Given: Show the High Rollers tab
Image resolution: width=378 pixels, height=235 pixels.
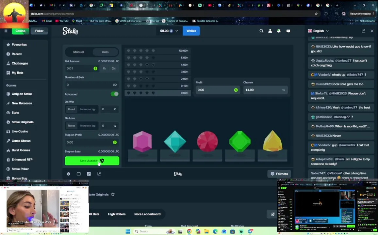Looking at the screenshot, I should click(117, 214).
